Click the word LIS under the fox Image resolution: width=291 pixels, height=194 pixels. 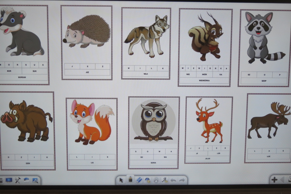coord(92,163)
